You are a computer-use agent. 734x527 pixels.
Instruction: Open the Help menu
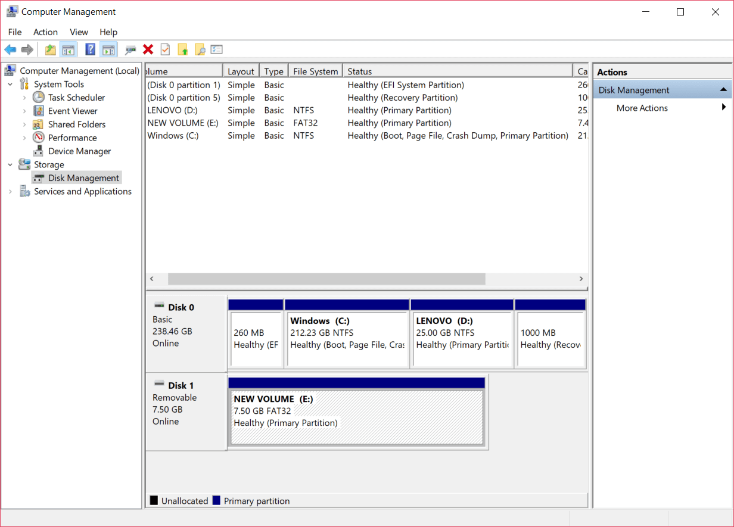(x=108, y=32)
